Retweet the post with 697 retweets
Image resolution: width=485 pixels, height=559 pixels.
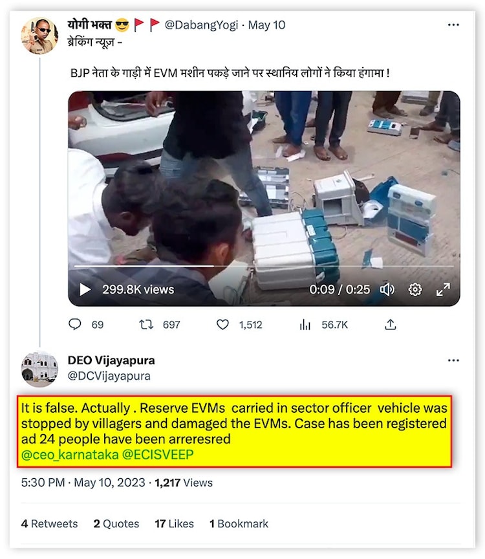coord(146,325)
